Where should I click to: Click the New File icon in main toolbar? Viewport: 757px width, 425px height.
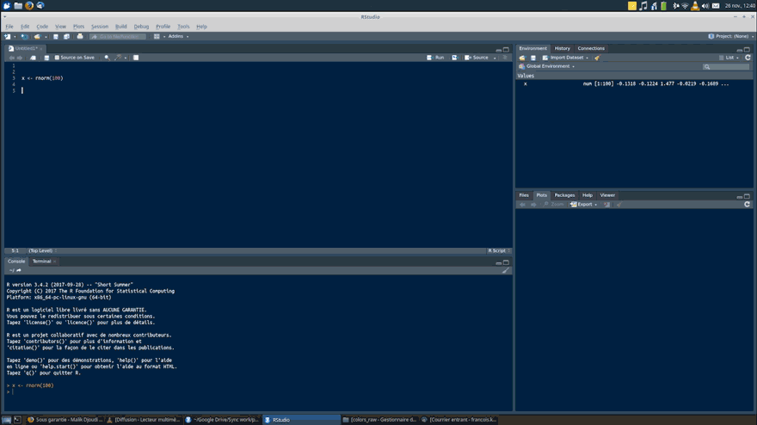pos(7,36)
